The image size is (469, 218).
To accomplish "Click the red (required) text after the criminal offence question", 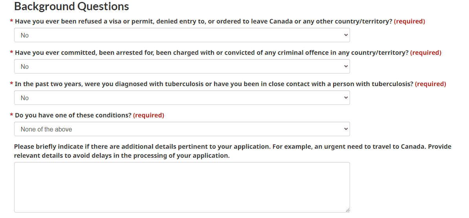I will coord(426,53).
